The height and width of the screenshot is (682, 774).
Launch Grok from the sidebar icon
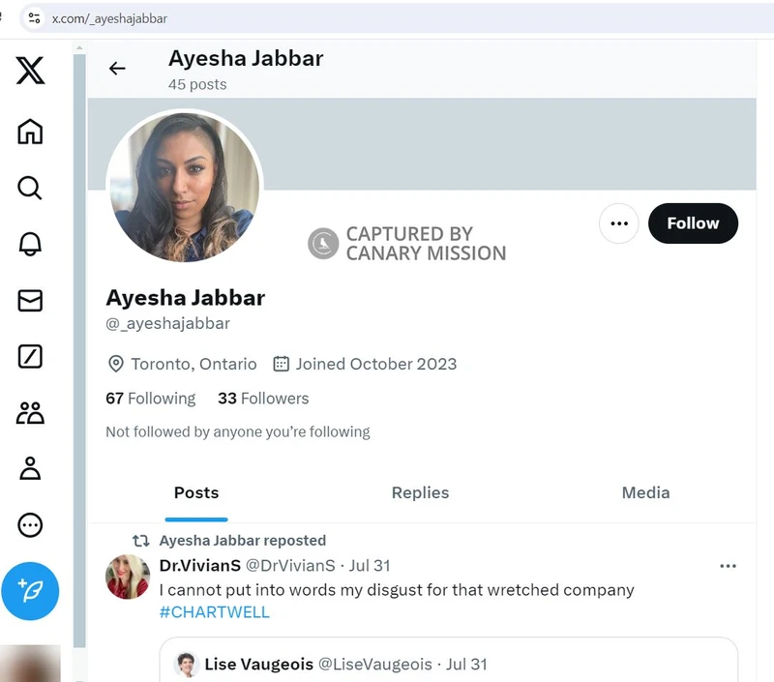click(x=29, y=357)
